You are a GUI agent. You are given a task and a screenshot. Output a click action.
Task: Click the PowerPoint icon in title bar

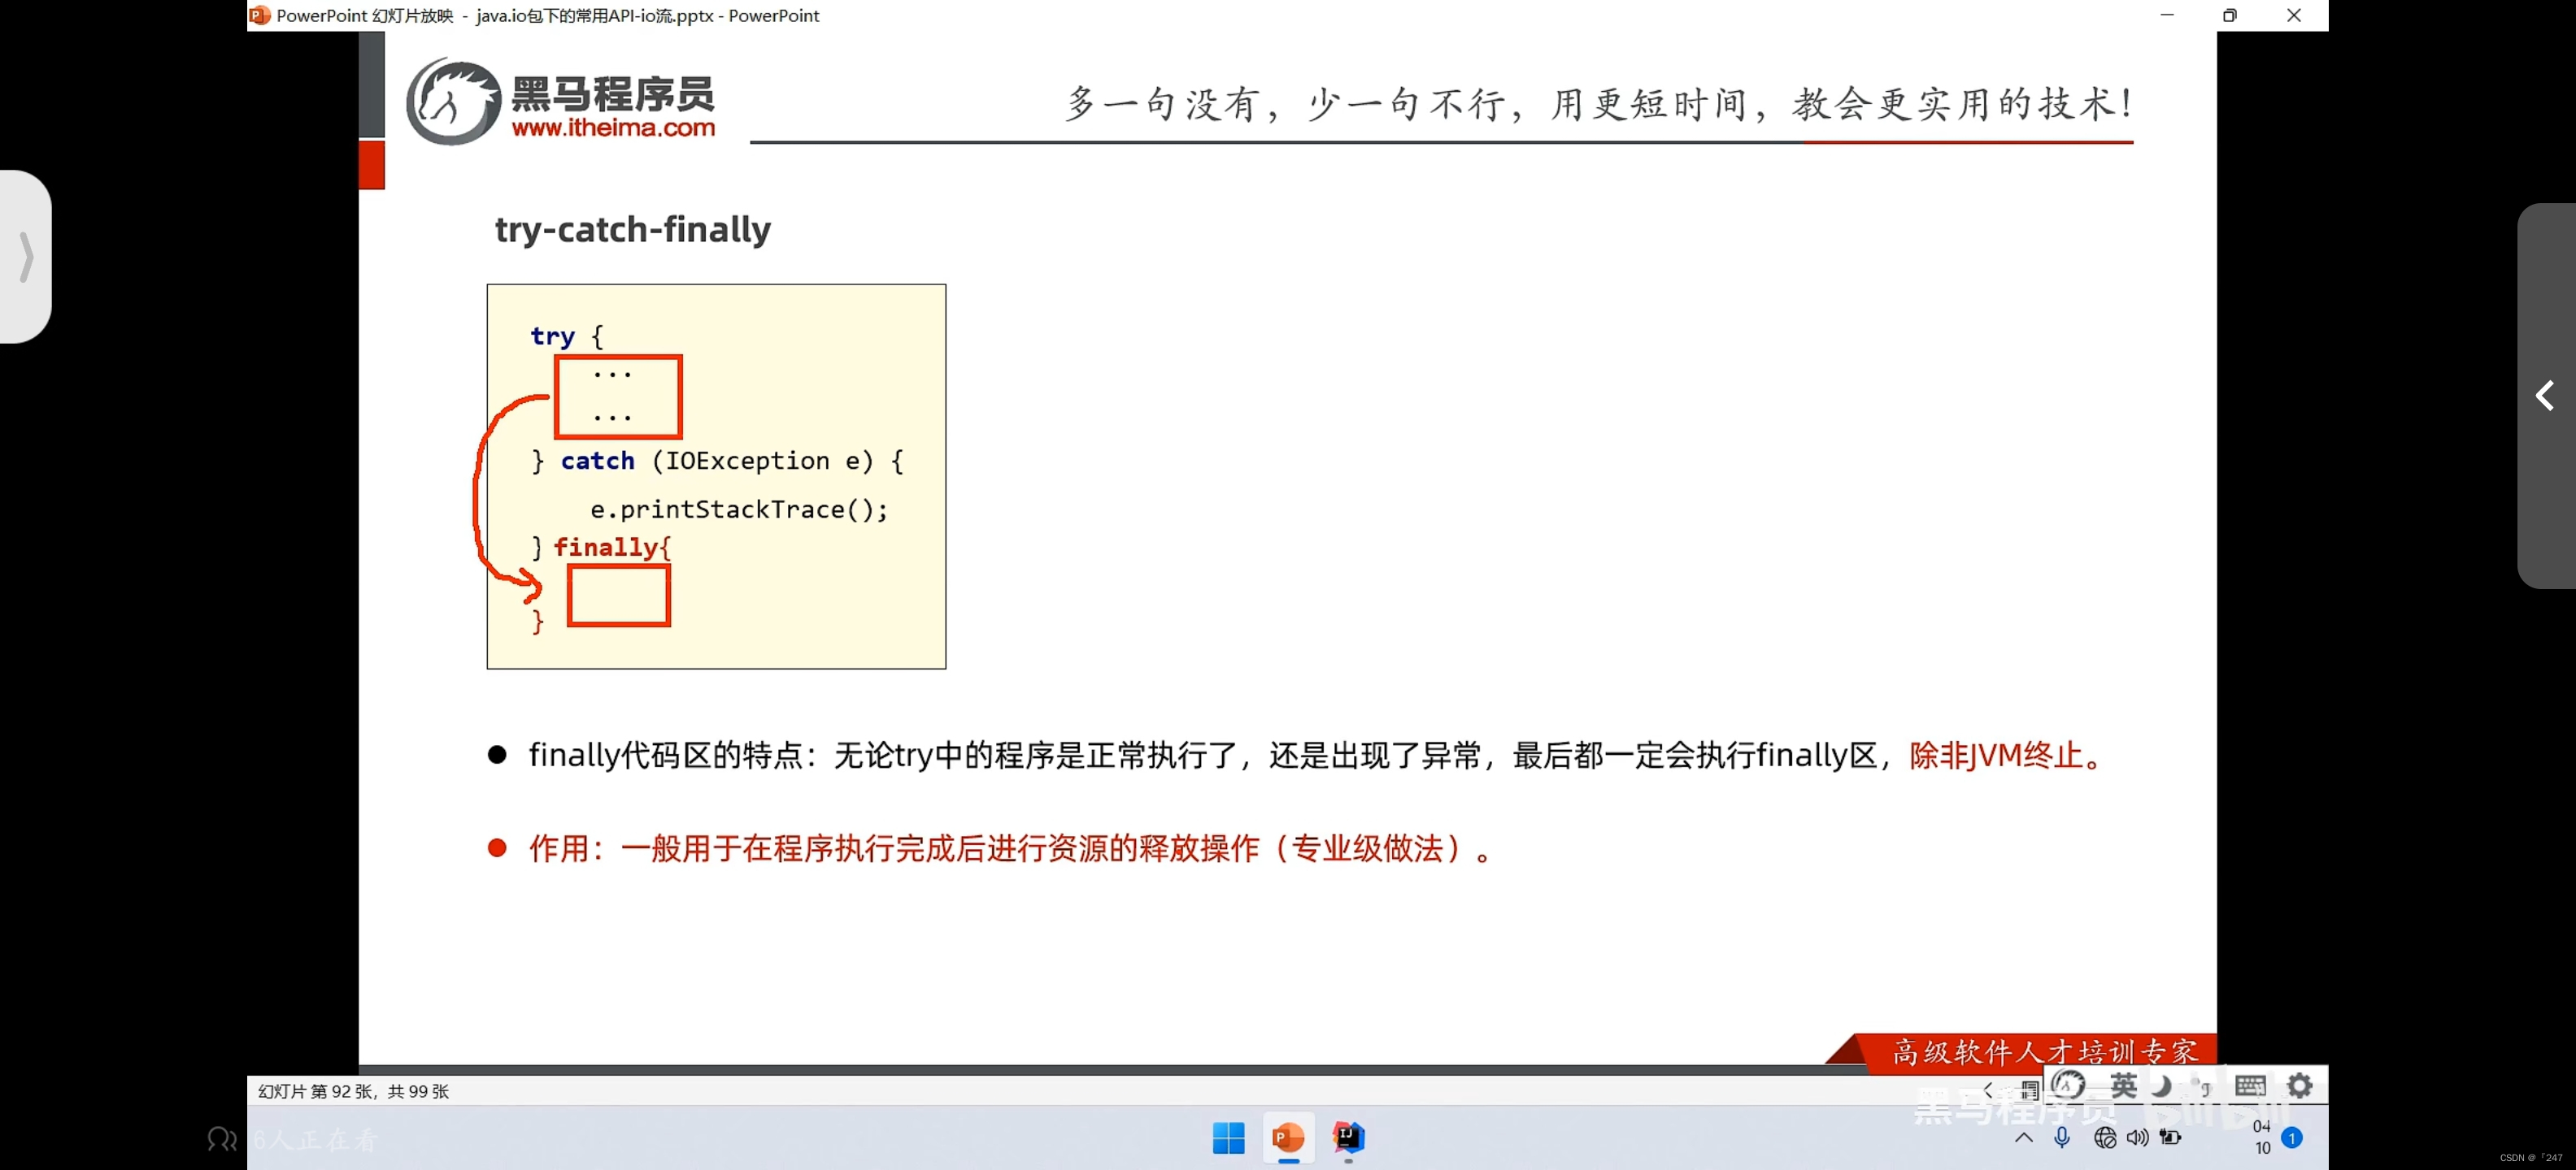coord(259,15)
